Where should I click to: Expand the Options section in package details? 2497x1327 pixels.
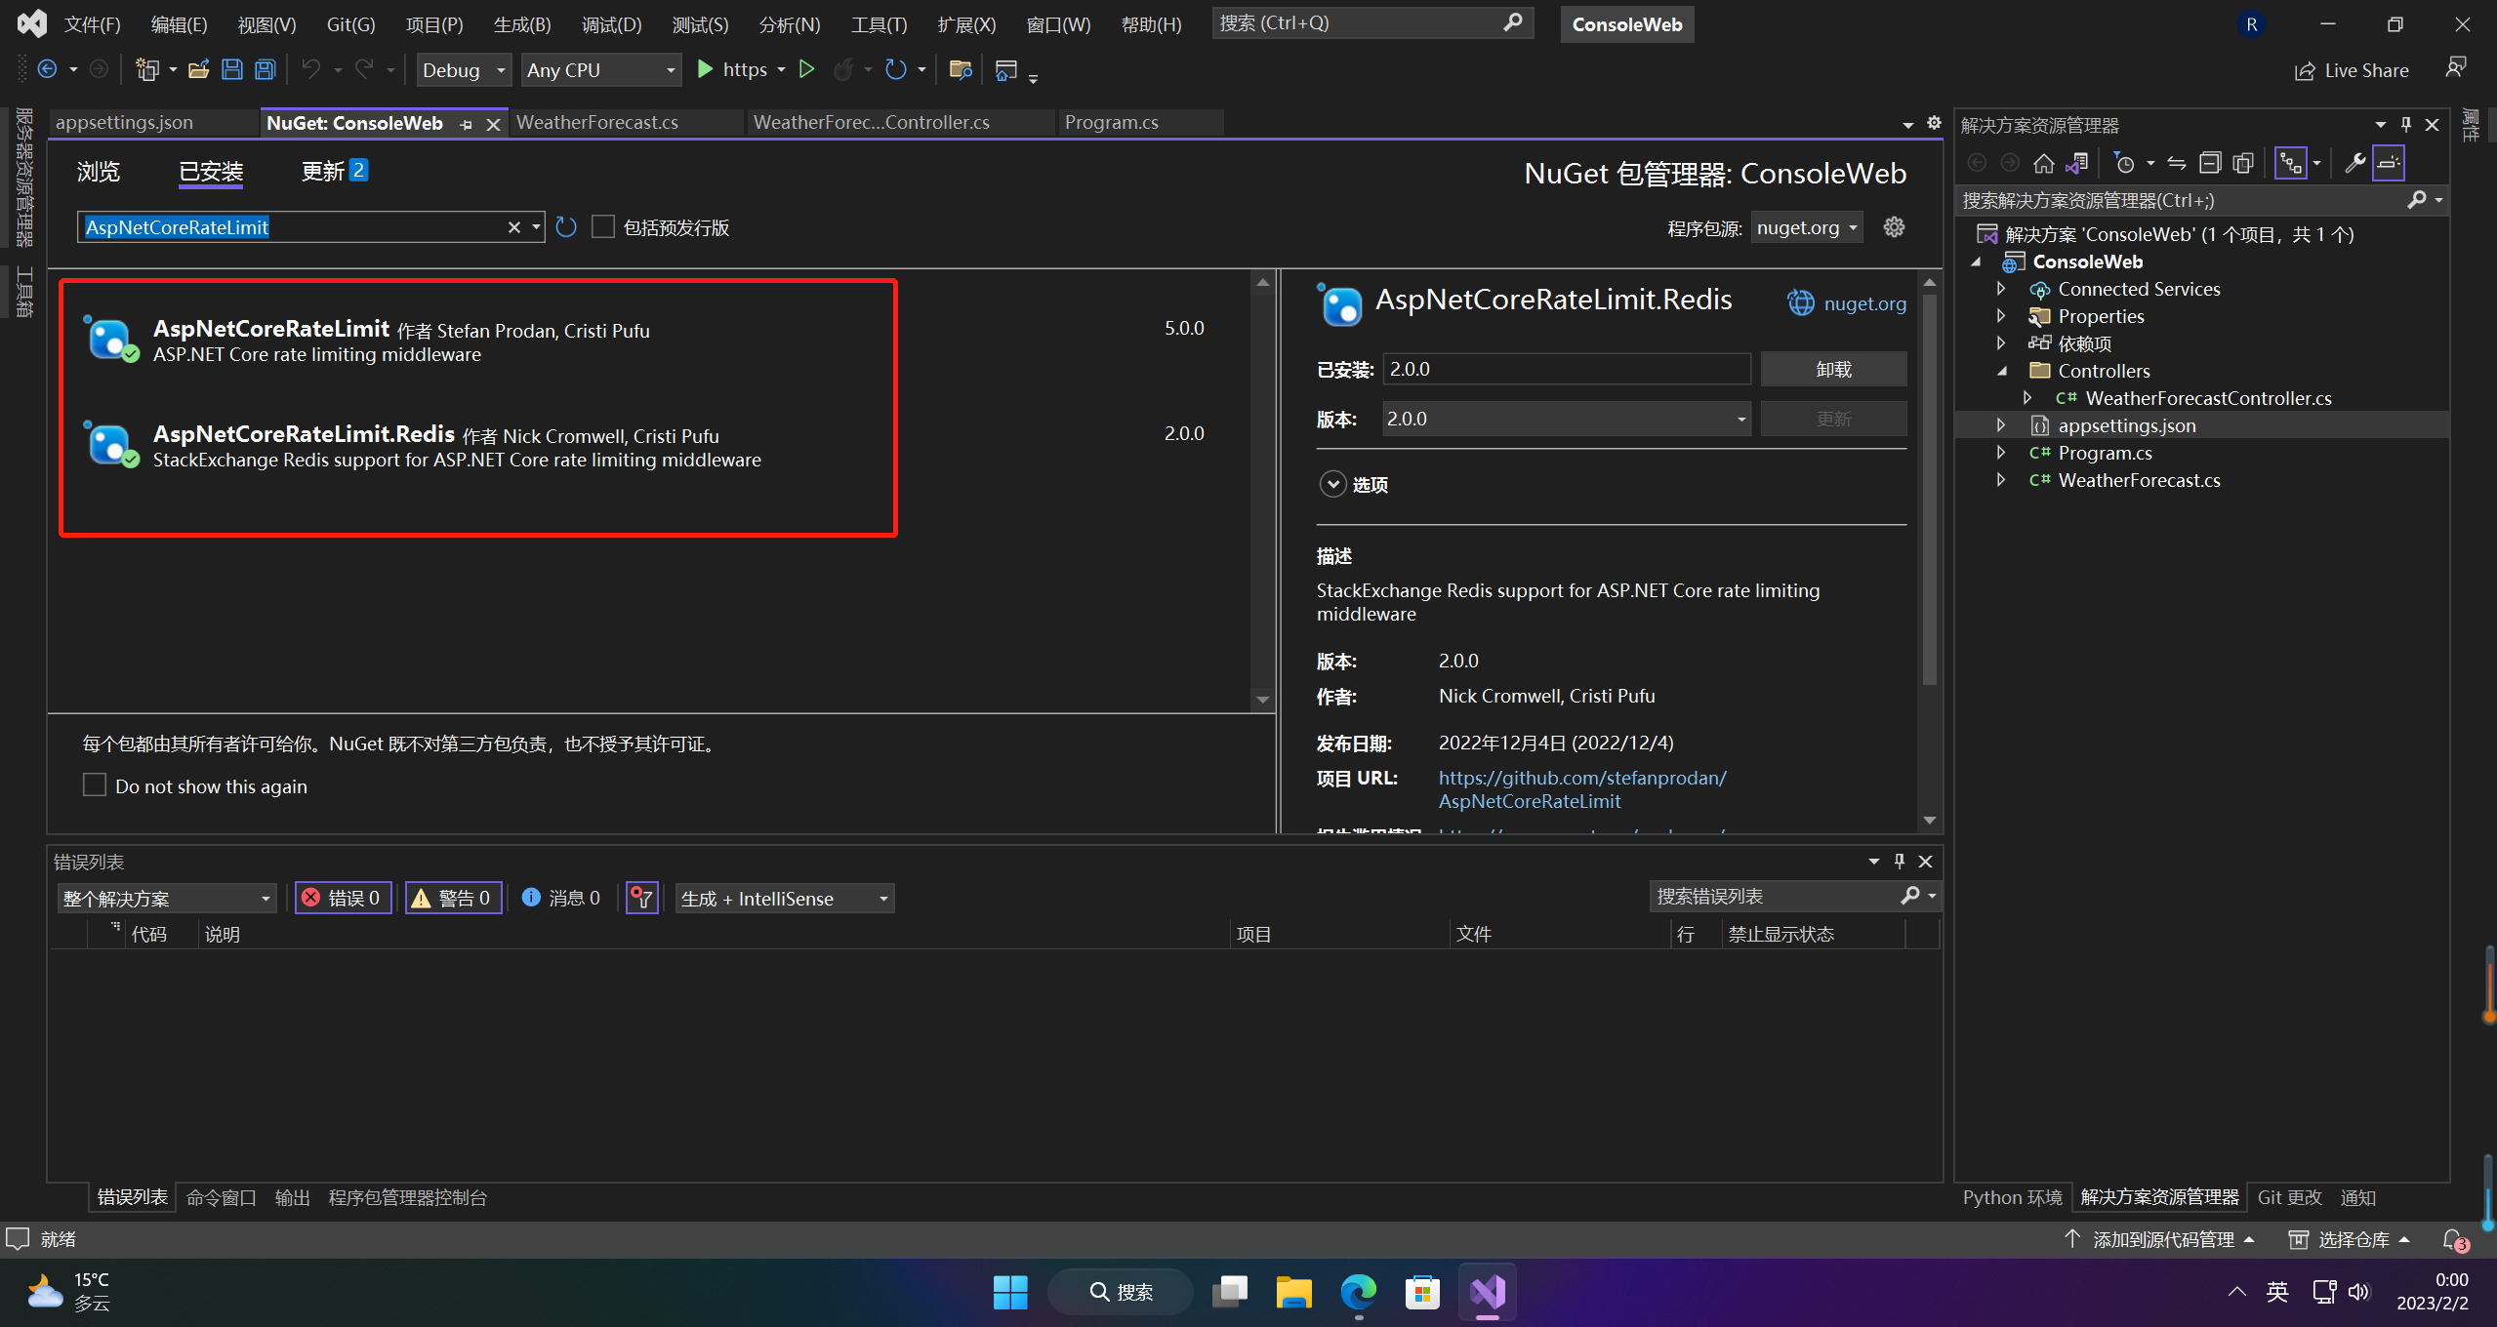(x=1332, y=484)
